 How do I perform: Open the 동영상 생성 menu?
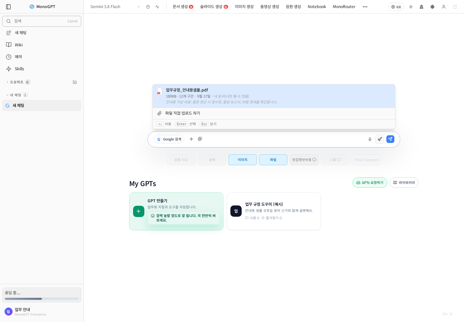click(x=270, y=7)
